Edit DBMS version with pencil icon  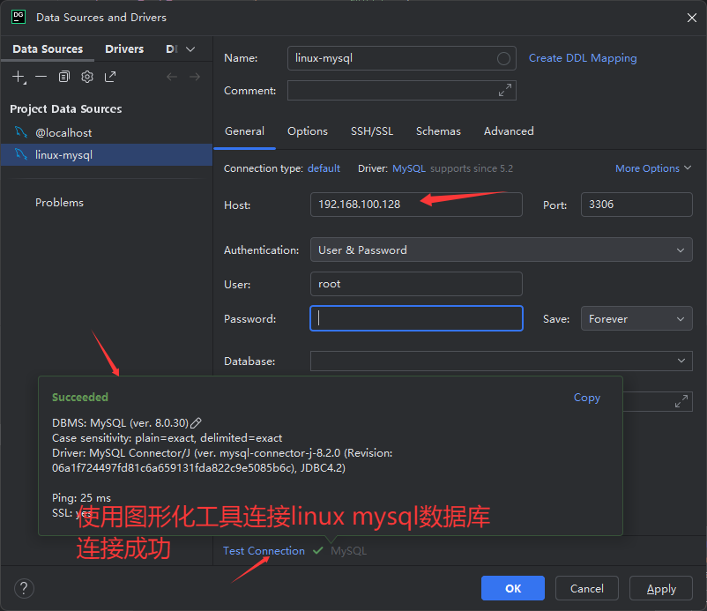tap(196, 423)
